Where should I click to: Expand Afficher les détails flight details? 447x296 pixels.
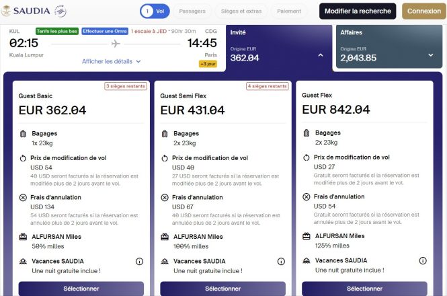point(111,61)
